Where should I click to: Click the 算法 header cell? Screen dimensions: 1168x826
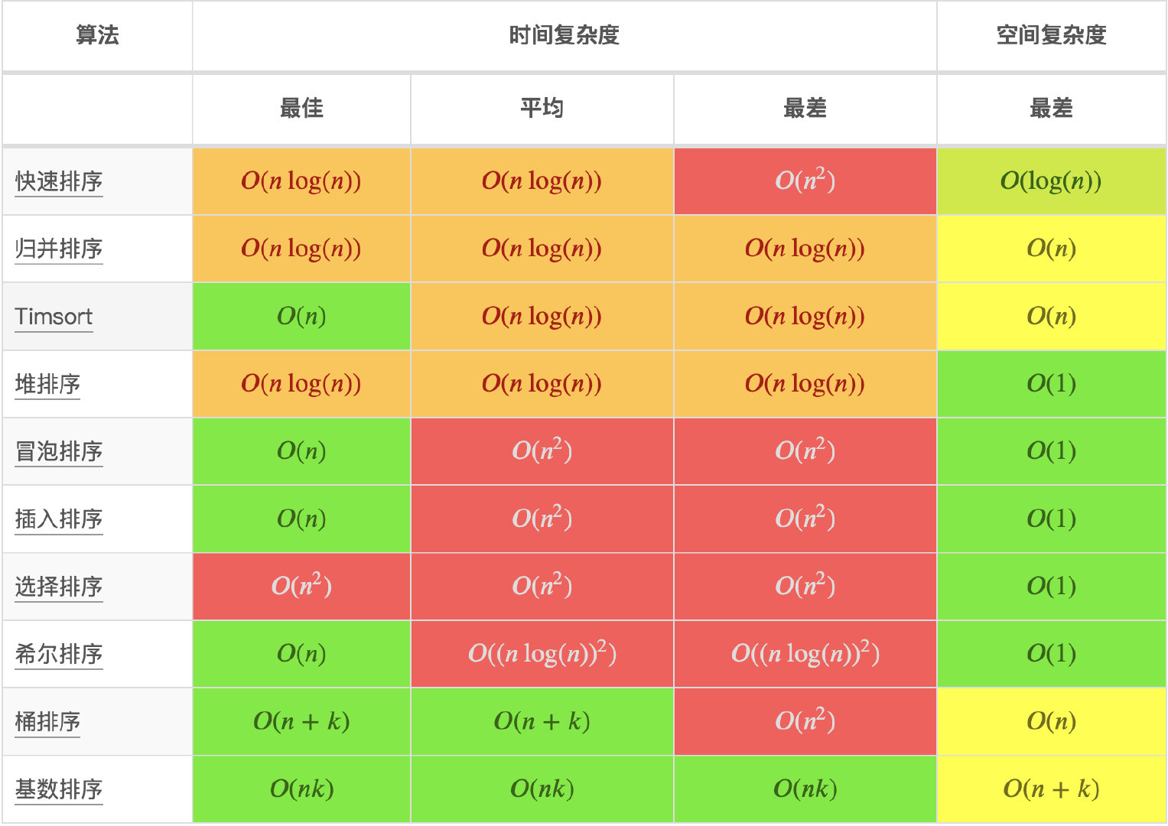(97, 35)
